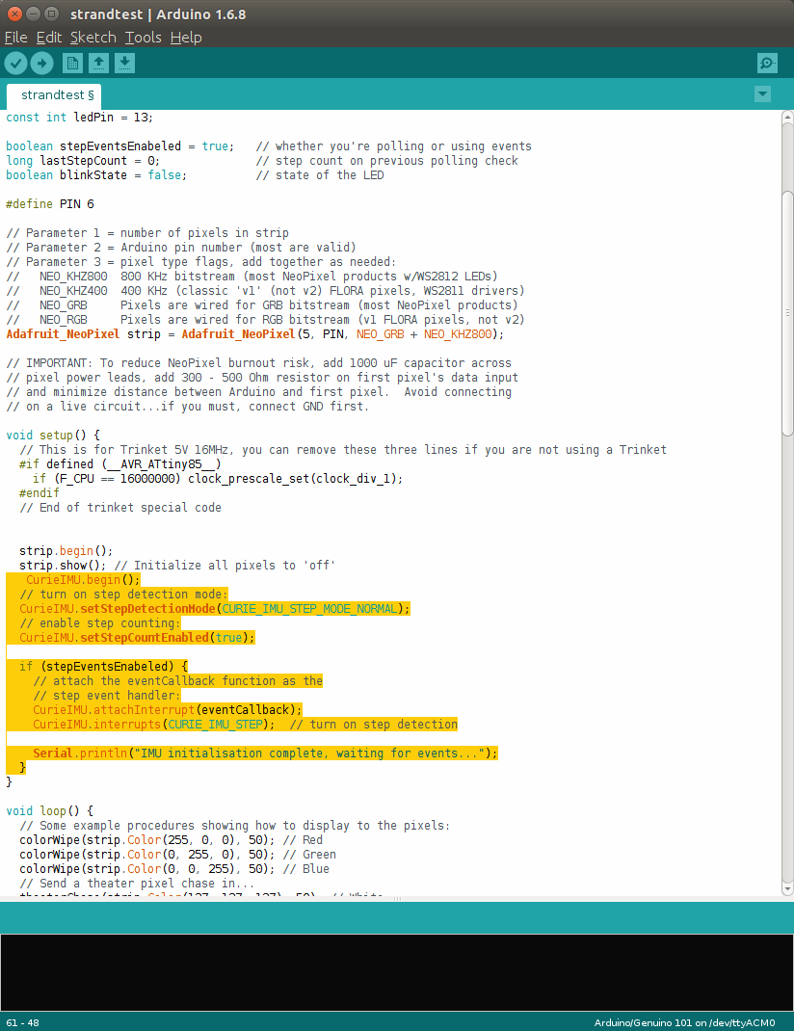Screen dimensions: 794x1031
Task: Click 'CurieIMU.attachInterrupt(eventCallback);' line
Action: [168, 710]
